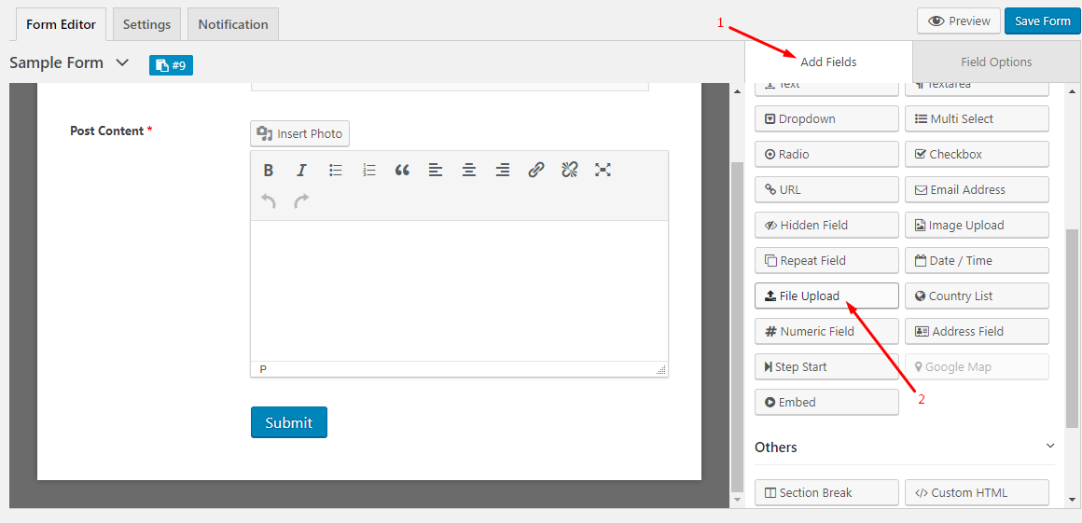Align editor text left
1082x523 pixels.
pos(436,170)
